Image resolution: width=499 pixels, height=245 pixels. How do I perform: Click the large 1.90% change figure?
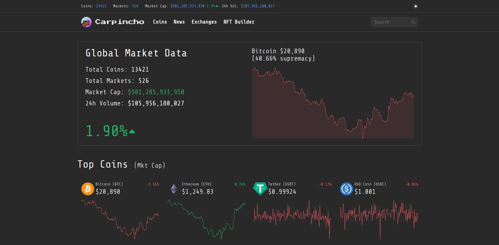[x=107, y=131]
